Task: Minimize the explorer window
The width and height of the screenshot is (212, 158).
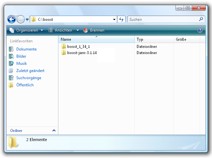Action: (x=180, y=8)
